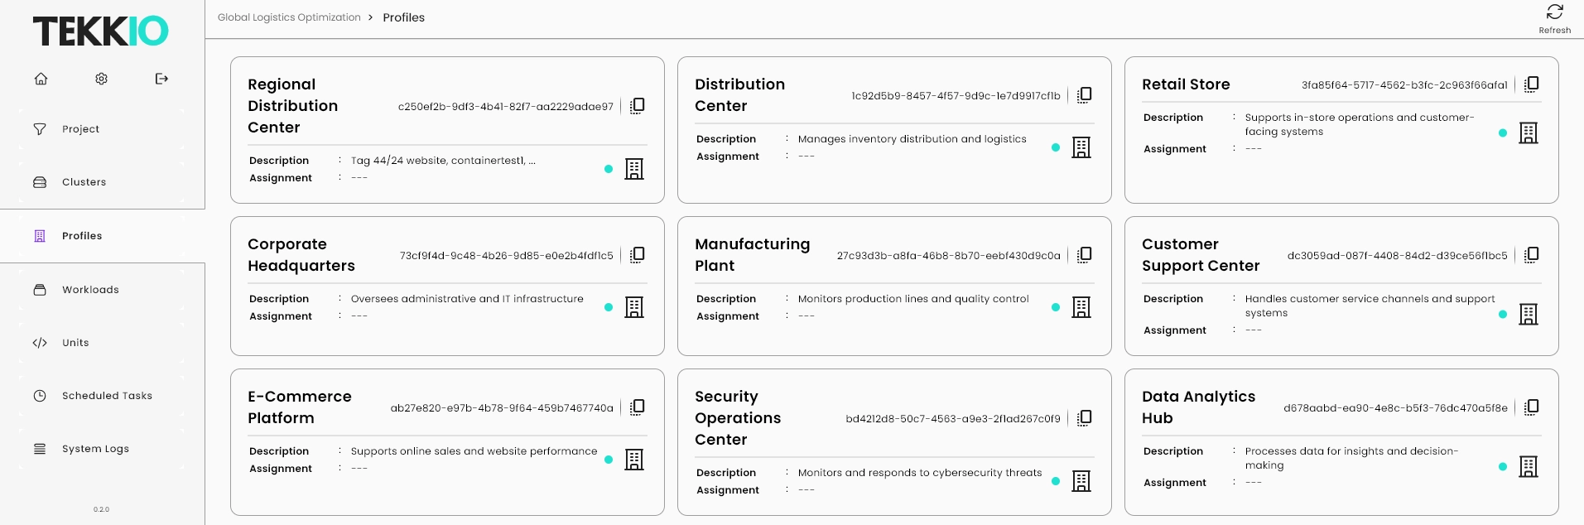Click the Refresh icon
The image size is (1584, 525).
tap(1554, 12)
